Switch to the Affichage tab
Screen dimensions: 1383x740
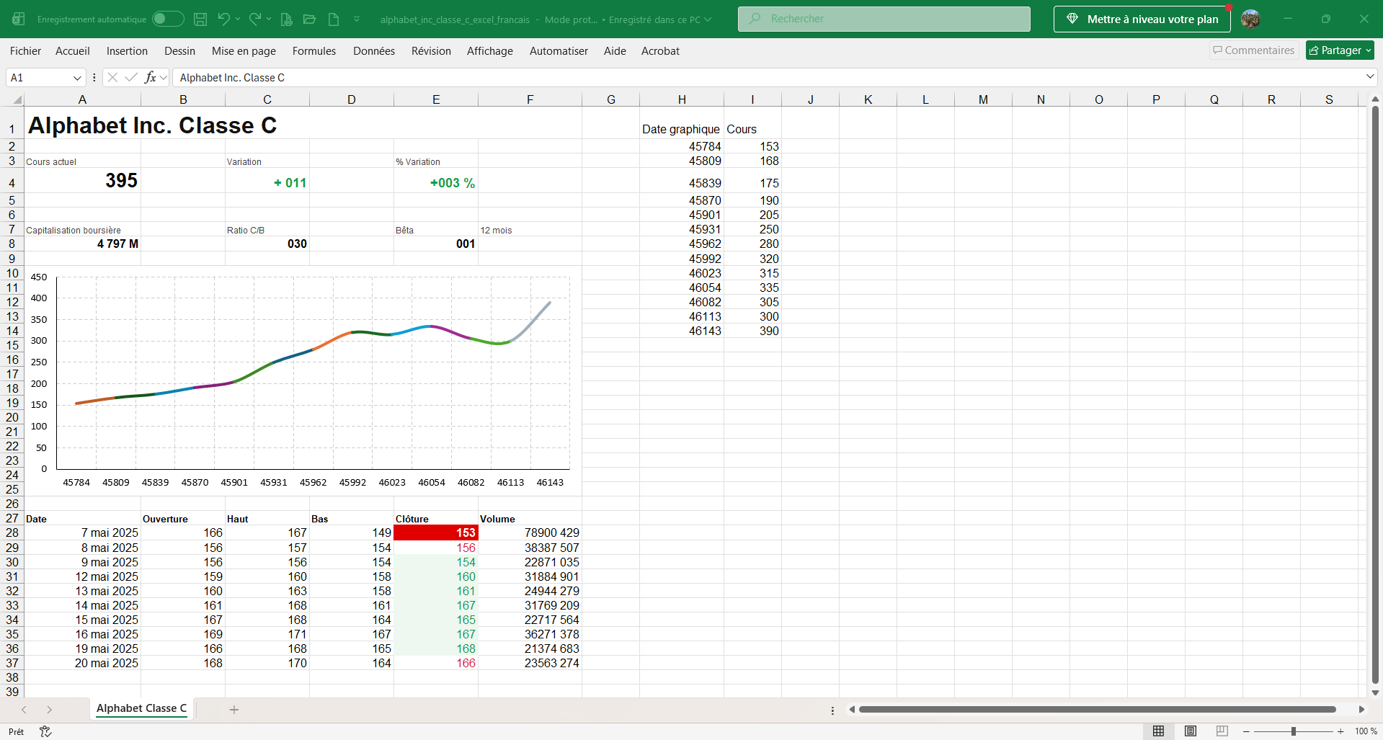490,51
